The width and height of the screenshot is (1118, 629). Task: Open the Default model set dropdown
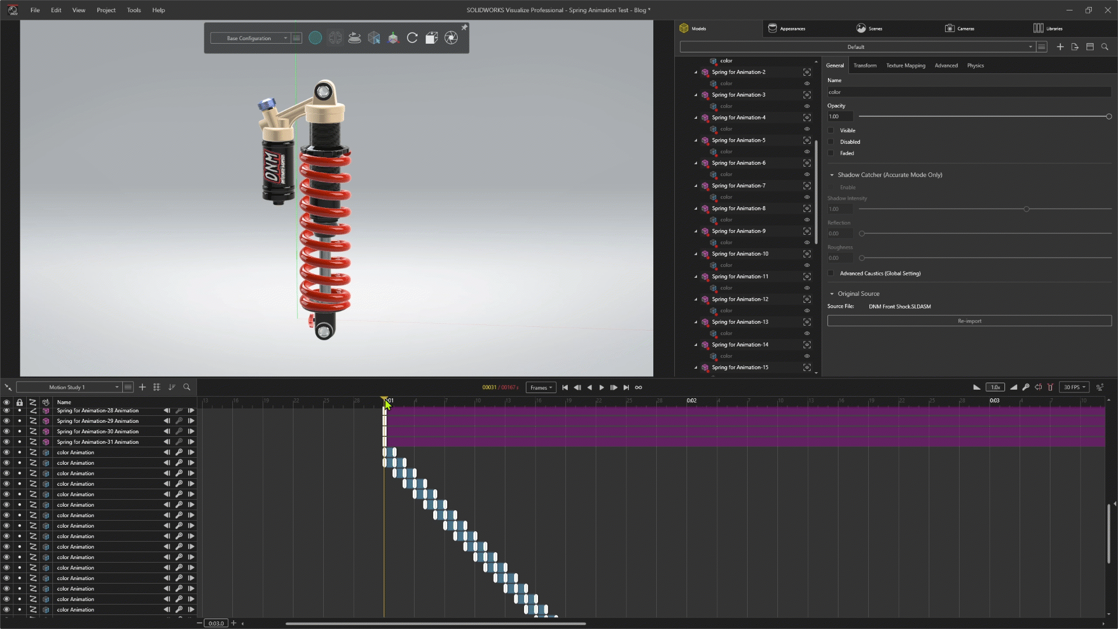pyautogui.click(x=857, y=47)
